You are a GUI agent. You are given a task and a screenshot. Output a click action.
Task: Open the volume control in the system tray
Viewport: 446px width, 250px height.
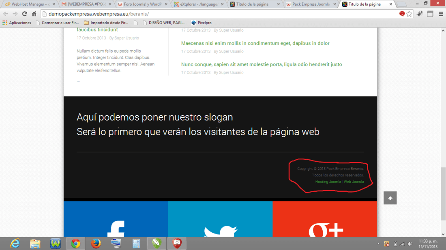click(410, 244)
